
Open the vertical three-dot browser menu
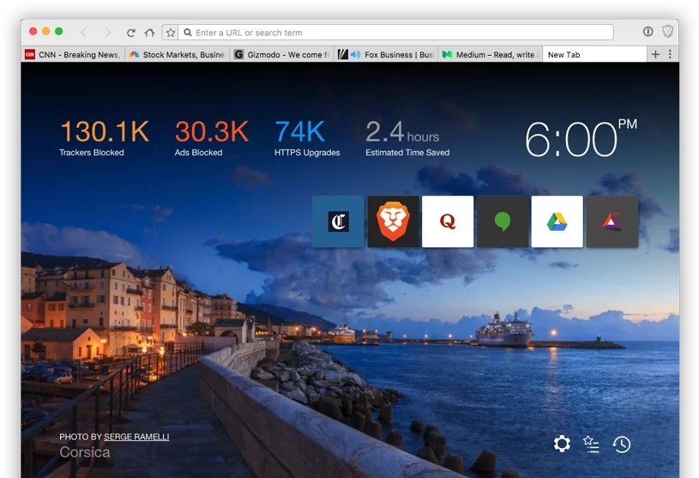(670, 54)
